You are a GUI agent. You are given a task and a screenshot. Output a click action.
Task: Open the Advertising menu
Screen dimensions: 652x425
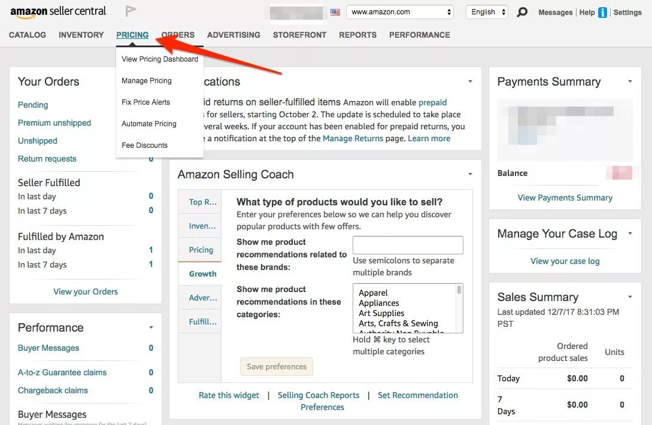tap(233, 35)
